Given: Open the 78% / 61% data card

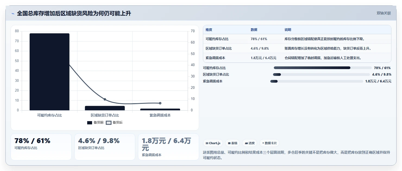Looking at the screenshot, I should (41, 147).
